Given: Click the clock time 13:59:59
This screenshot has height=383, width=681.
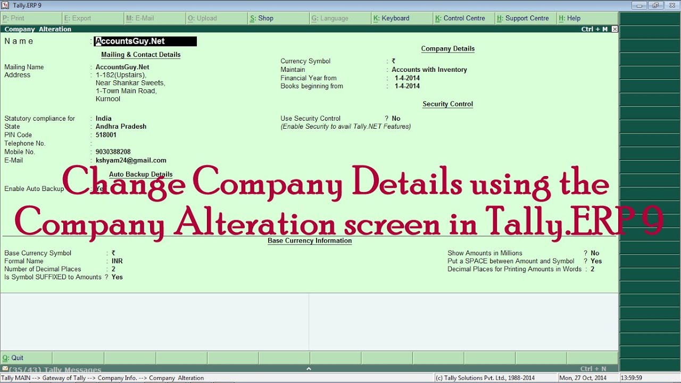Looking at the screenshot, I should [x=631, y=378].
